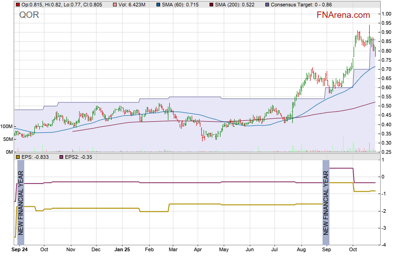Screen dimensions: 393x259
Task: Click the SMA (200): 0.522 legend text
Action: 233,5
